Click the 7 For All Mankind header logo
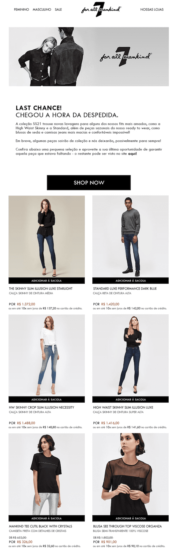180x554 pixels. pyautogui.click(x=101, y=9)
